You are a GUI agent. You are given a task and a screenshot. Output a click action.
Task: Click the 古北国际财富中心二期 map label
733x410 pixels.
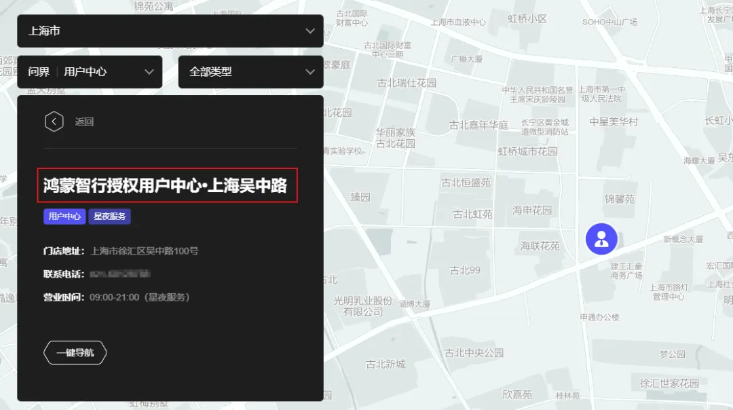click(x=388, y=50)
